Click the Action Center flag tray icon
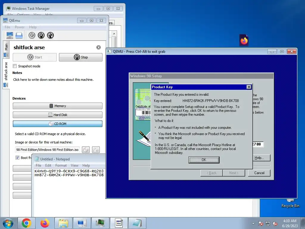 (261, 223)
